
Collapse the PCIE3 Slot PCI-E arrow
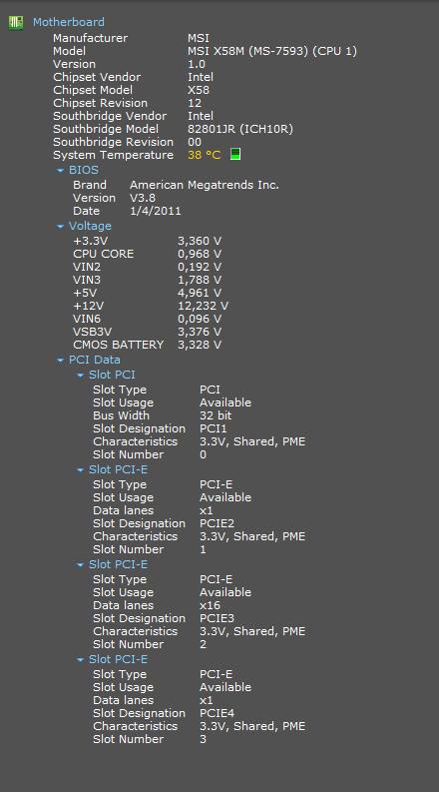(x=80, y=565)
